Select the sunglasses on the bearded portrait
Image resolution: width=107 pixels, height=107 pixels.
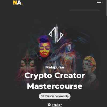coord(45,48)
